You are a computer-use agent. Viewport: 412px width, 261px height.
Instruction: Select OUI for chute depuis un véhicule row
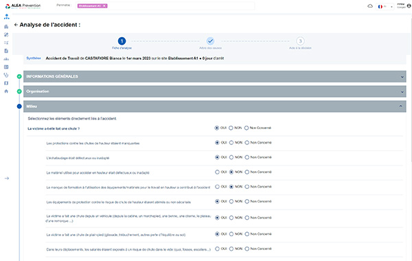pyautogui.click(x=217, y=218)
